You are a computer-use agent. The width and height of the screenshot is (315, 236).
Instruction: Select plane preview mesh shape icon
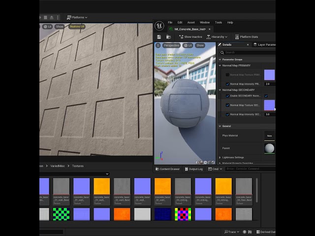pyautogui.click(x=205, y=162)
